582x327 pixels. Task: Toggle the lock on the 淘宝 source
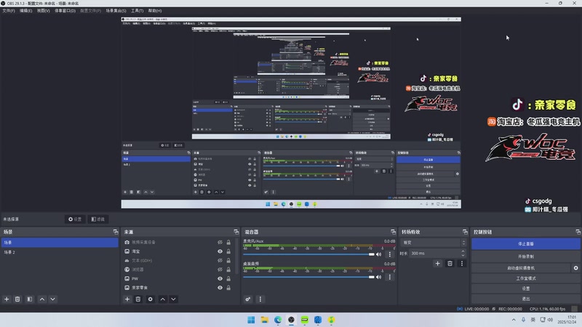[x=228, y=251]
